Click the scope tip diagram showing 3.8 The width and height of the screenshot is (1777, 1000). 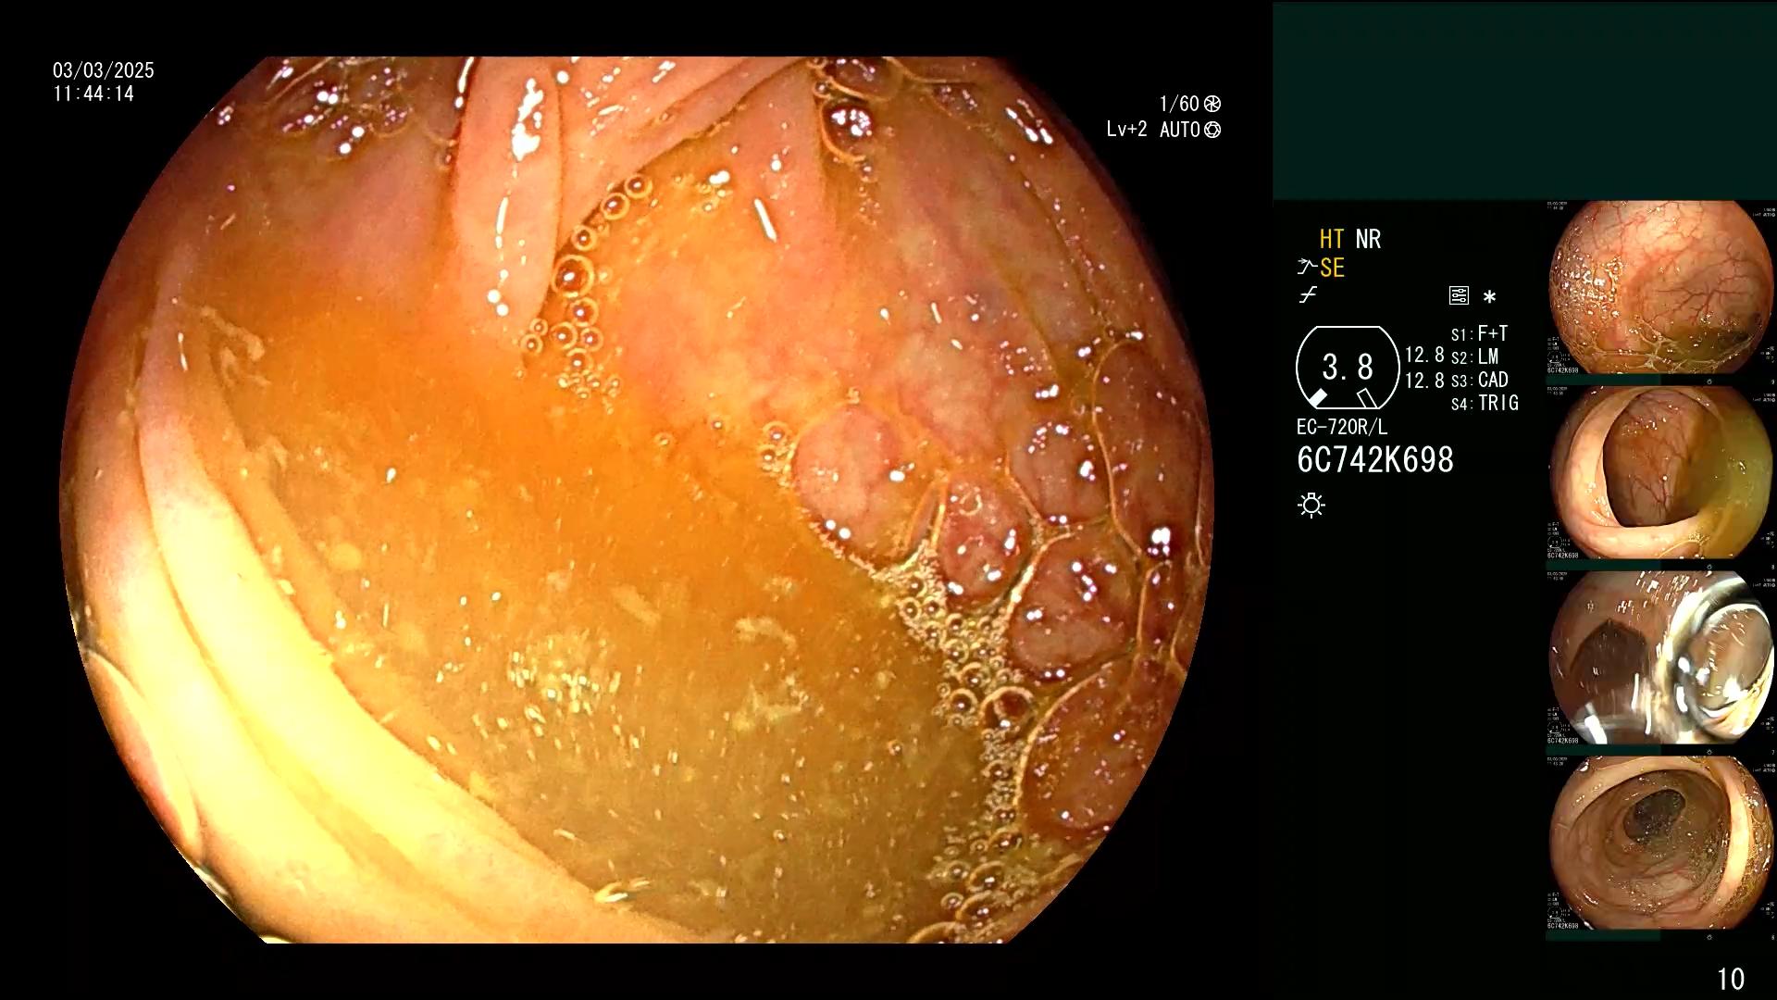click(x=1348, y=368)
